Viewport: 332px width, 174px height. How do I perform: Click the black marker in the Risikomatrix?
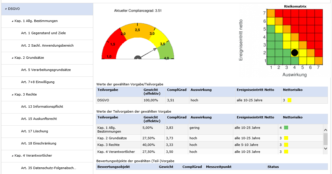coord(295,53)
